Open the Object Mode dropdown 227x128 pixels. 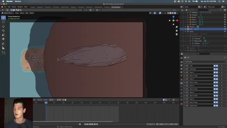tap(8, 13)
